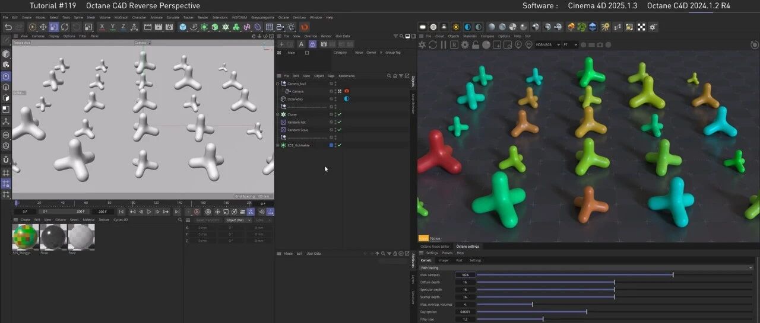Toggle the X axis lock
Screen dimensions: 760x323
pos(102,27)
